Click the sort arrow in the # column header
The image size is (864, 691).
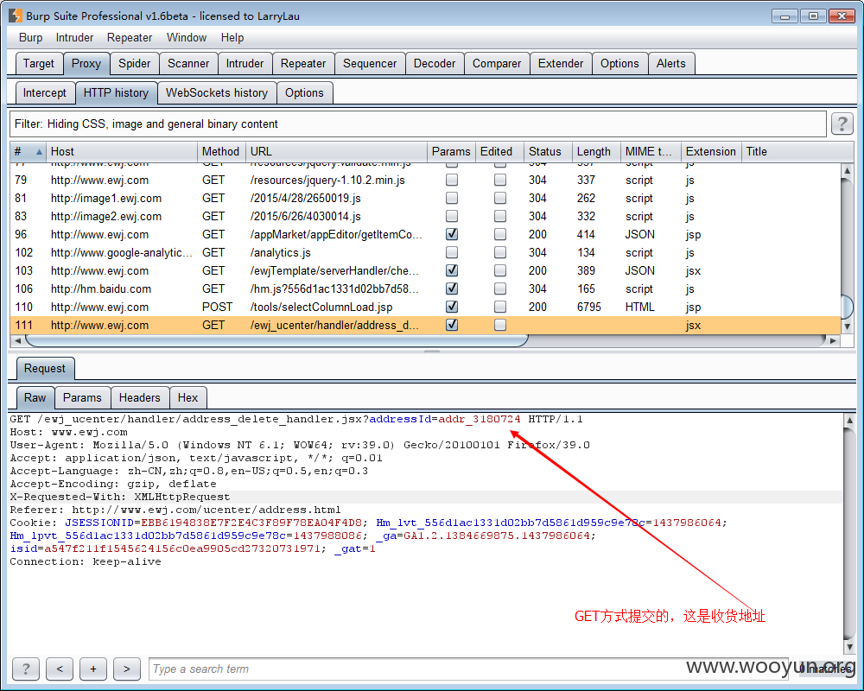click(x=39, y=151)
